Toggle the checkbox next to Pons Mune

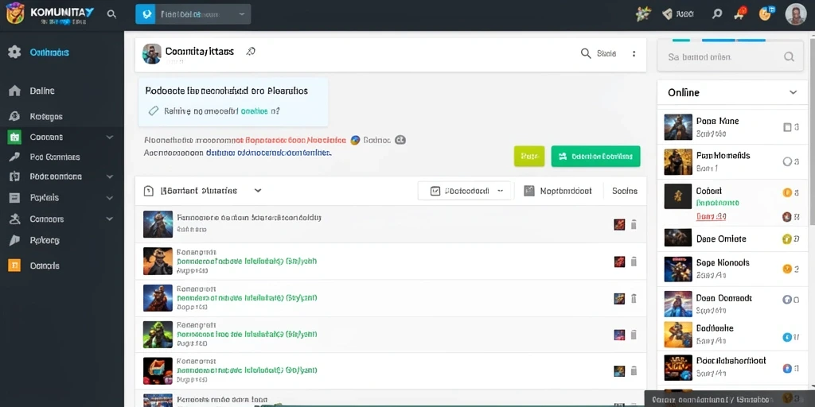(x=787, y=127)
